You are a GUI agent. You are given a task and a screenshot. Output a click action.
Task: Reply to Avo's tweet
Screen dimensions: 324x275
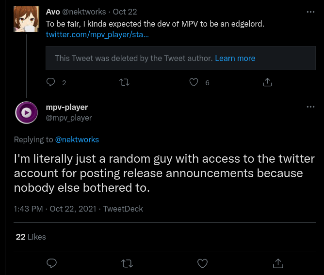[x=51, y=82]
